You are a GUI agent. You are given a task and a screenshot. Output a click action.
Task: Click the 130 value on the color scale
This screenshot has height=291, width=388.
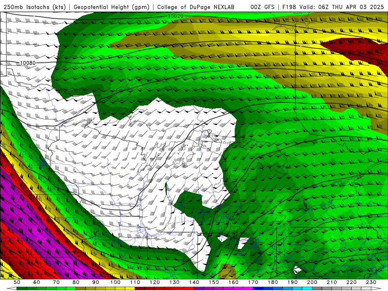[x=174, y=282]
